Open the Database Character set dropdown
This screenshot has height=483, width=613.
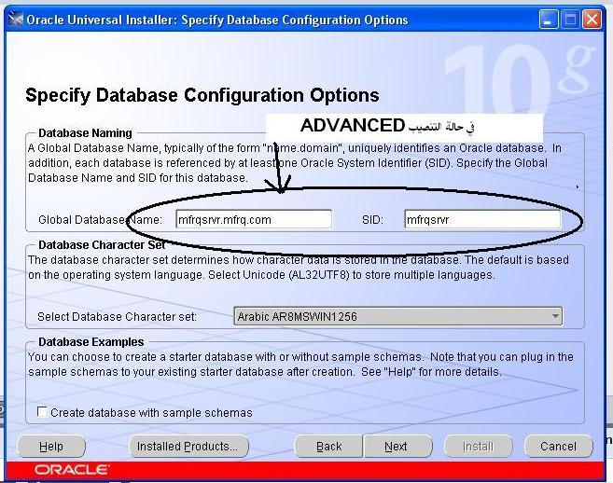[x=397, y=316]
